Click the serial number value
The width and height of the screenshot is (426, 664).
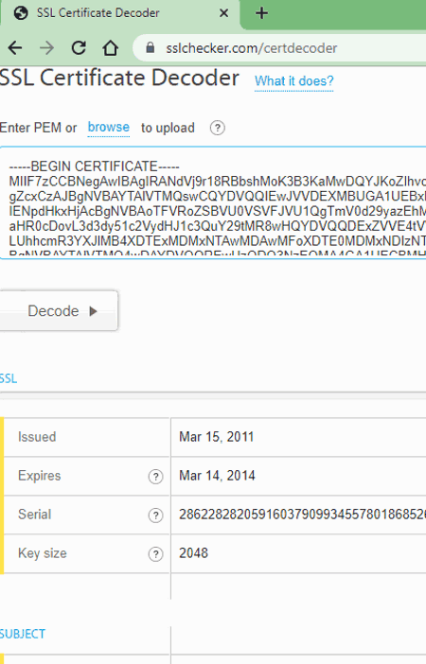302,515
